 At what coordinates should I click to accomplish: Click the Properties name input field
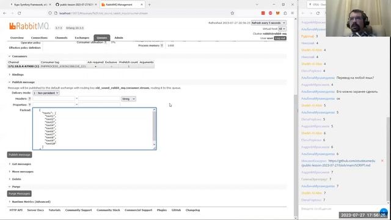click(x=54, y=105)
